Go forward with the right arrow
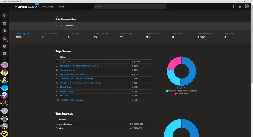This screenshot has width=253, height=137. point(10,7)
